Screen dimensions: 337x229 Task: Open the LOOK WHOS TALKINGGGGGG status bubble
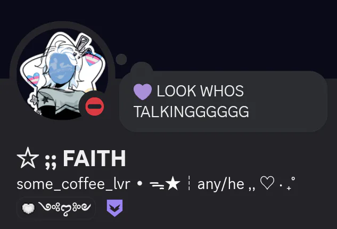pos(223,101)
